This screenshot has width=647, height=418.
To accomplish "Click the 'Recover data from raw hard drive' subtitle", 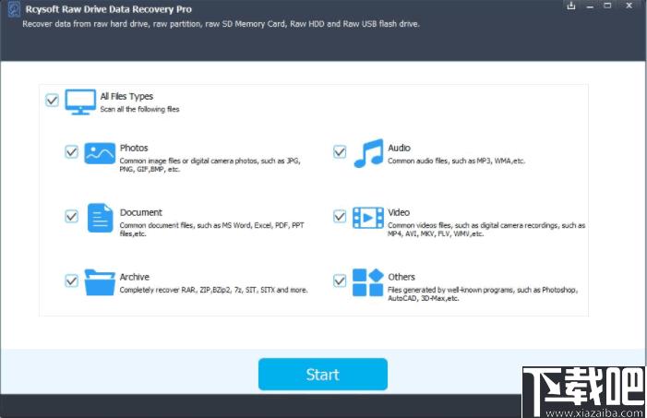I will [x=222, y=24].
